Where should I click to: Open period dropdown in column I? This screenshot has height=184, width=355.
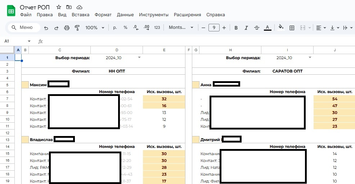pos(310,57)
